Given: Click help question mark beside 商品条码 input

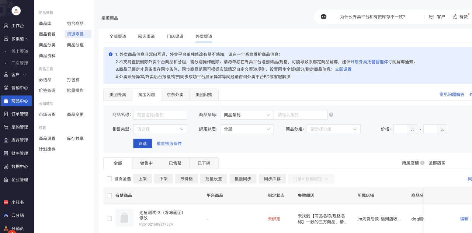Looking at the screenshot, I should click(331, 115).
